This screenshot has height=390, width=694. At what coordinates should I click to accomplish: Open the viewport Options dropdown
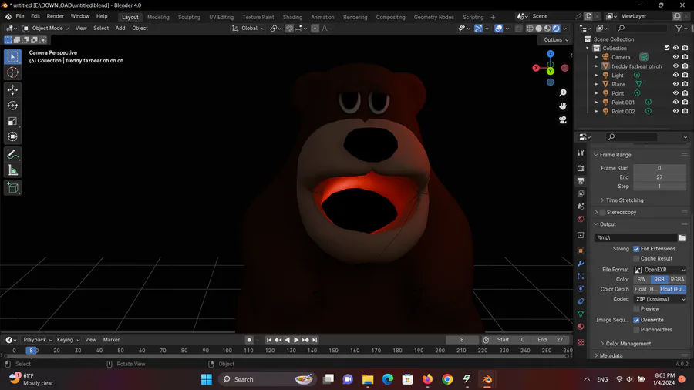tap(556, 40)
